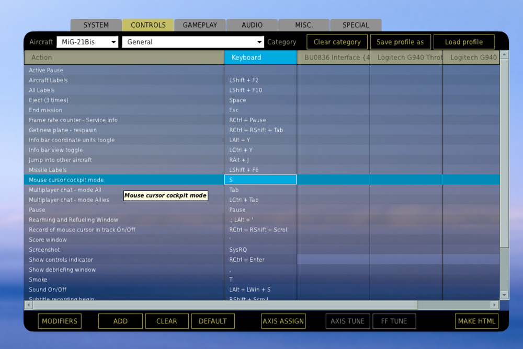Screen dimensions: 523x349
Task: Go to the MISC. tab
Action: 304,25
